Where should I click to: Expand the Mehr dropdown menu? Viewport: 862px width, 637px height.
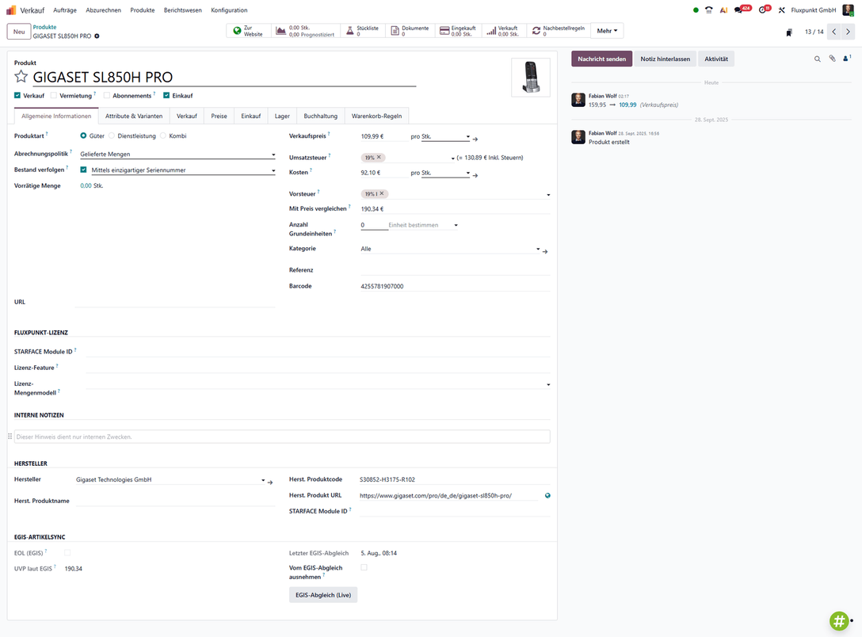607,31
